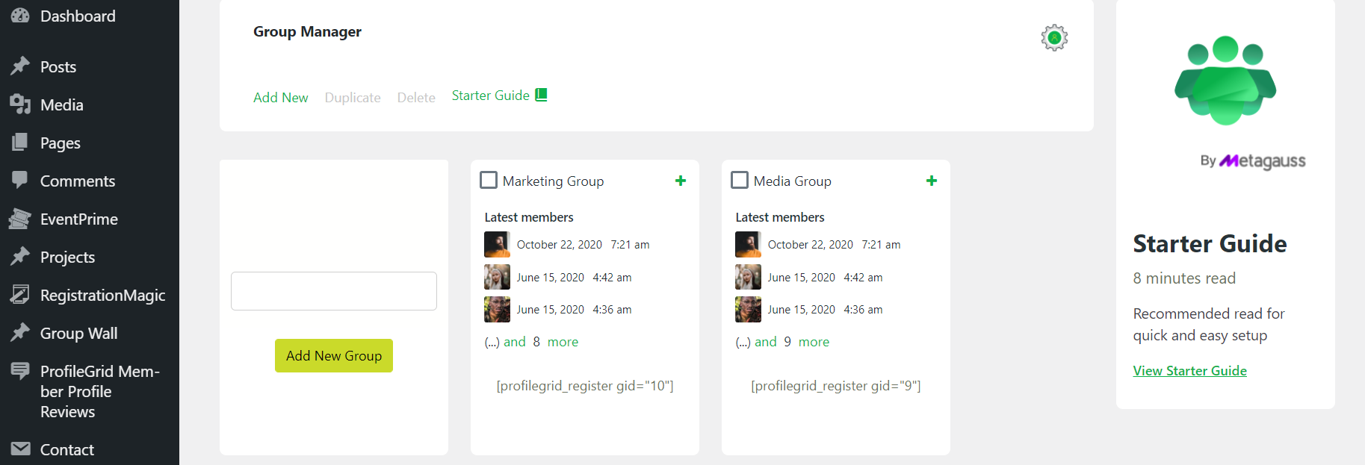The image size is (1365, 465).
Task: Go to Group Wall in the sidebar
Action: click(78, 334)
